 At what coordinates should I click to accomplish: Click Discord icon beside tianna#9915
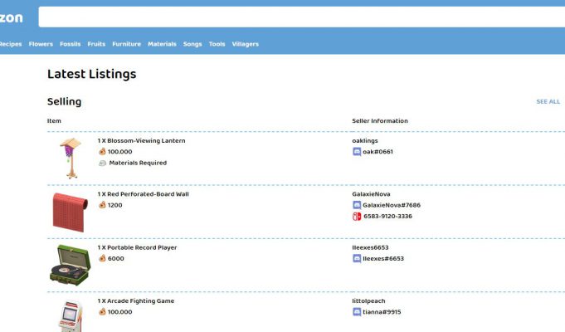click(x=357, y=312)
